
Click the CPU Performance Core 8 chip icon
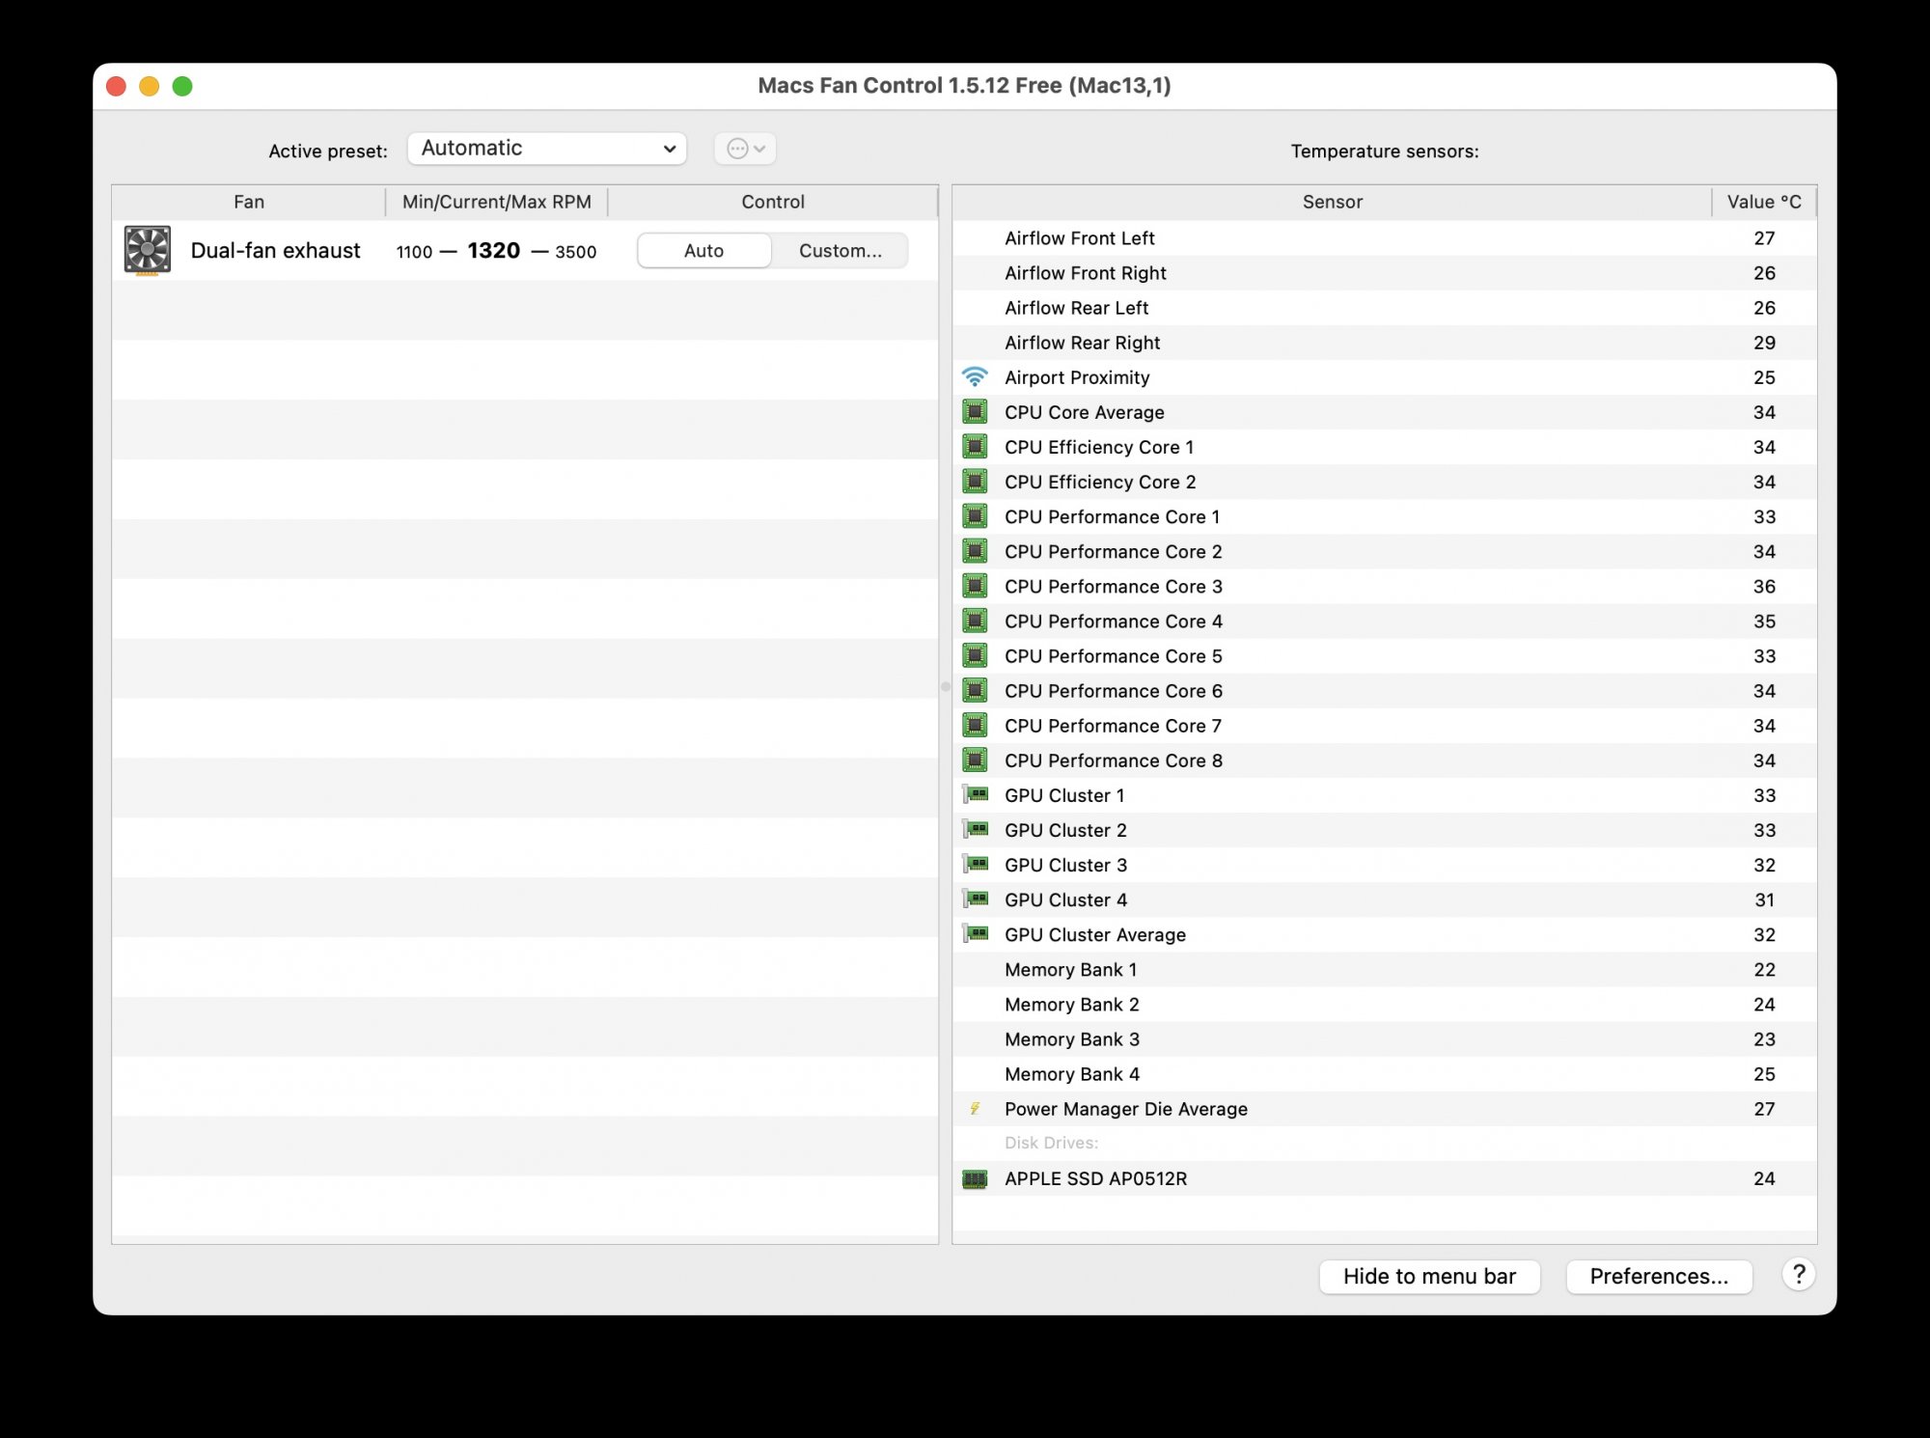click(975, 760)
